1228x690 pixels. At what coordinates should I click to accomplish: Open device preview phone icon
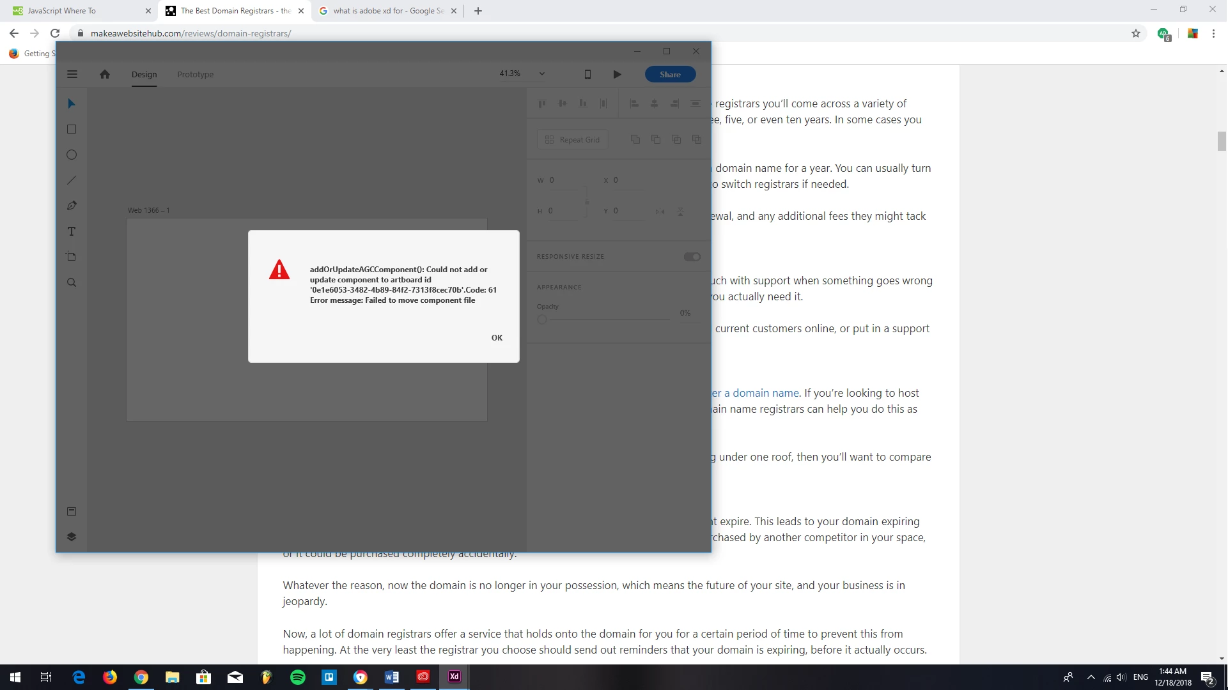(587, 74)
